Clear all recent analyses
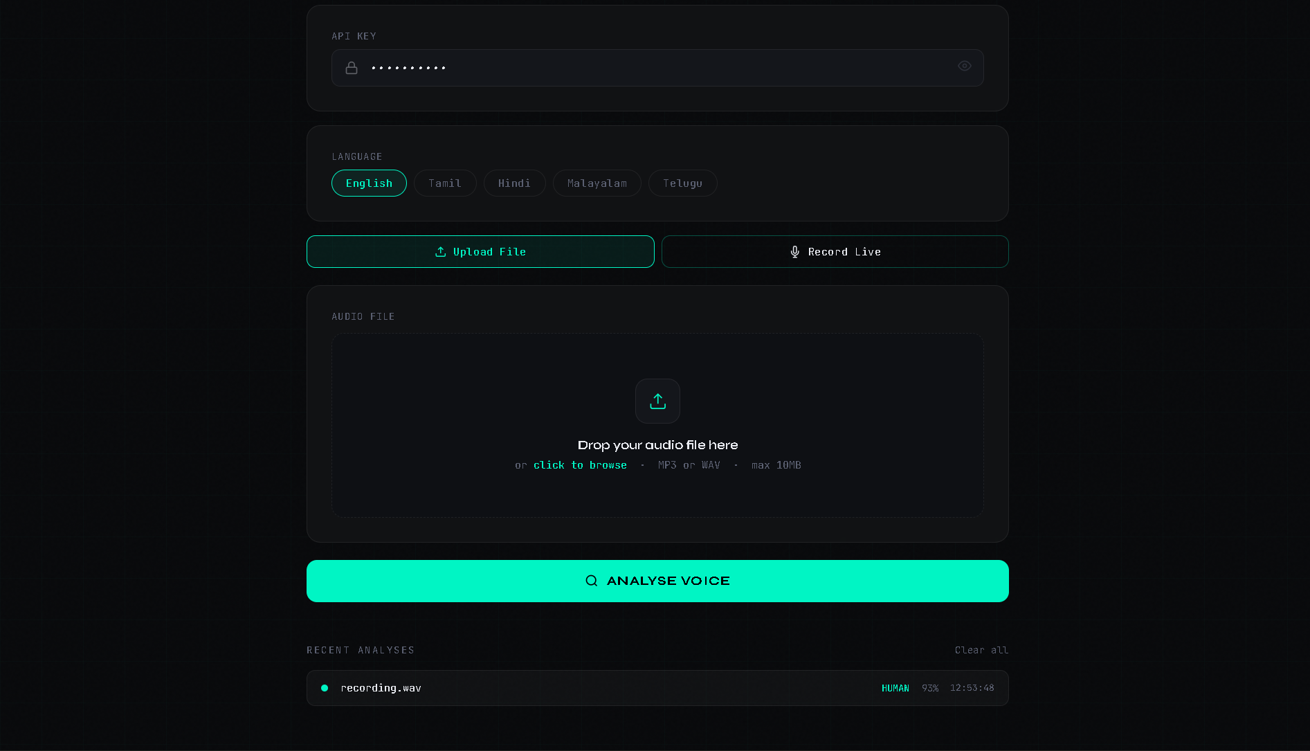 click(981, 650)
